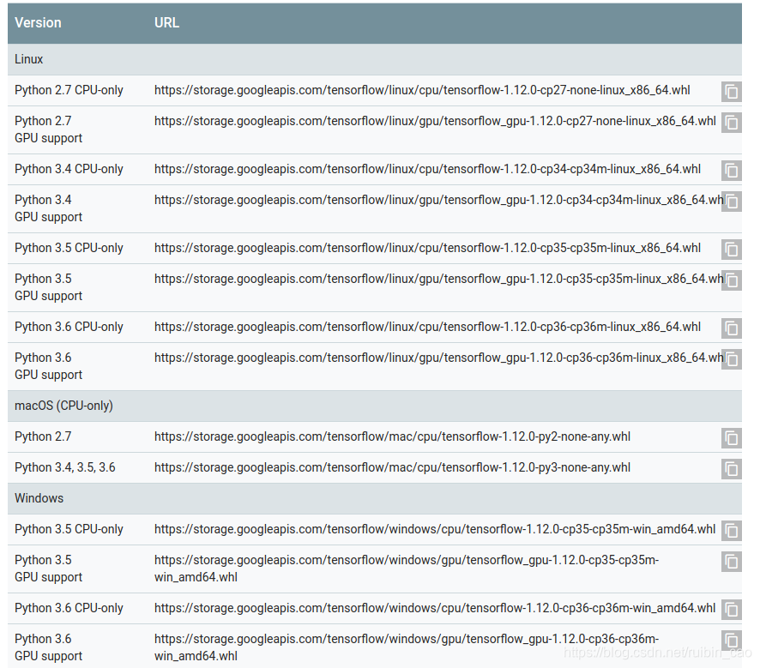Click the Windows tensorflow_gpu cp35 URL
Image resolution: width=760 pixels, height=668 pixels.
tap(407, 569)
